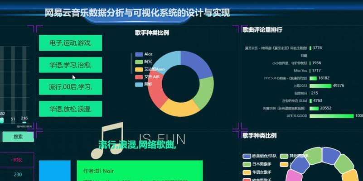This screenshot has width=363, height=181.
Task: Toggle the 日本男歌手 legend item
Action: pos(257,164)
